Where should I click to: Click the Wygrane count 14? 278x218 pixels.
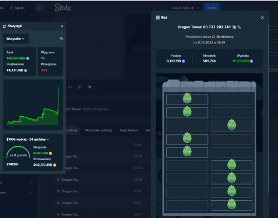(x=43, y=58)
